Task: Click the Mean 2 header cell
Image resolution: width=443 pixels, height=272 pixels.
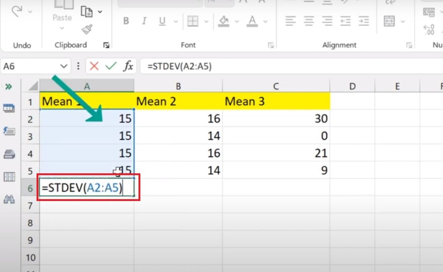Action: coord(178,101)
